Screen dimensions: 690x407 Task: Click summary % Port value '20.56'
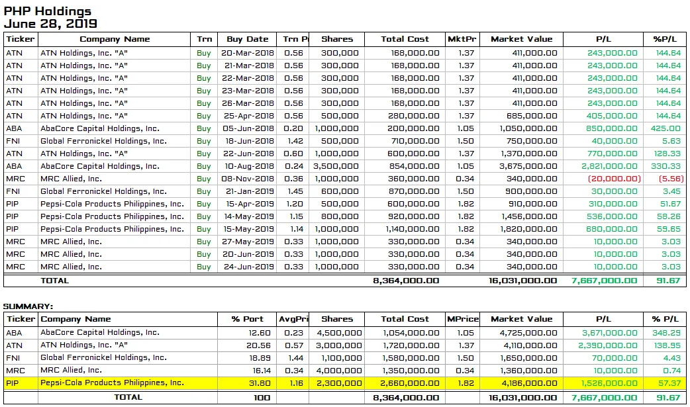(259, 346)
